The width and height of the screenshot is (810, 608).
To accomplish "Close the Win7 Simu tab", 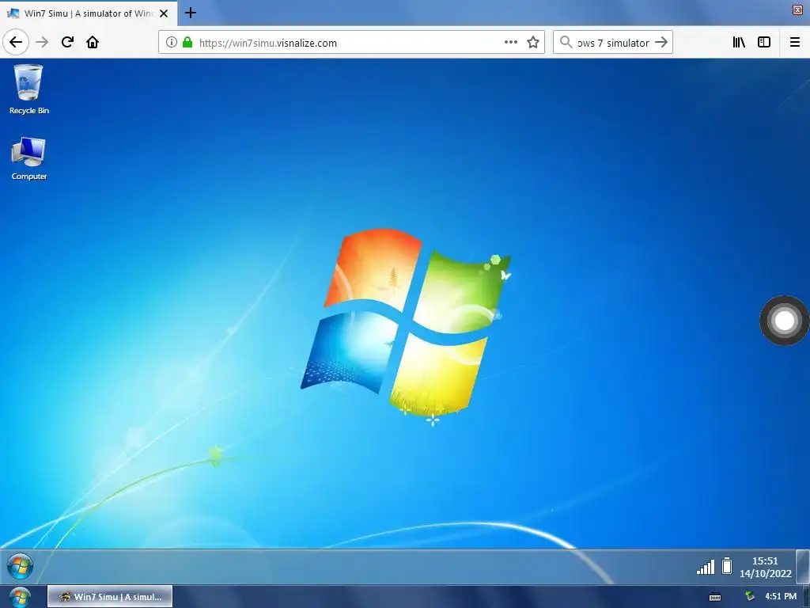I will tap(164, 13).
